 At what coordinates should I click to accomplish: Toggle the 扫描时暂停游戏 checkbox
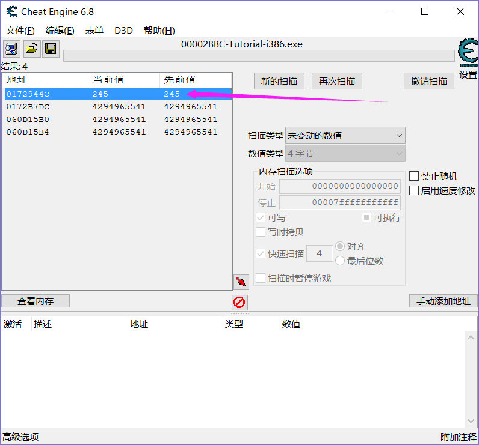coord(261,278)
